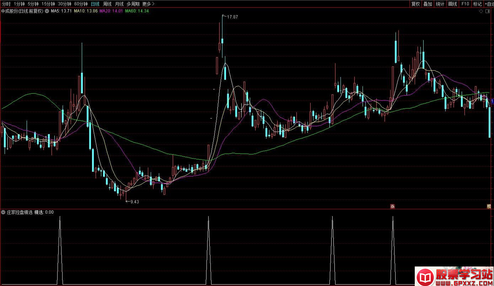The width and height of the screenshot is (494, 286).
Task: Click the 叠加 overlay tool
Action: pos(428,4)
